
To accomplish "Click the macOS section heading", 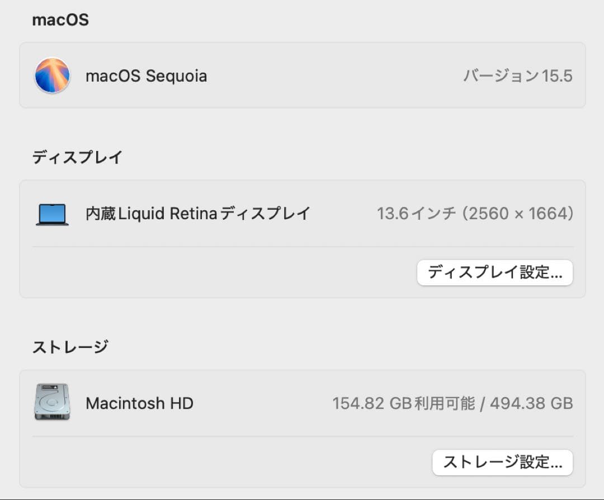I will coord(60,20).
